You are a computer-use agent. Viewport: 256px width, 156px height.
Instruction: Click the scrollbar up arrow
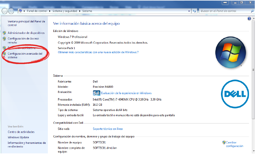[x=254, y=18]
